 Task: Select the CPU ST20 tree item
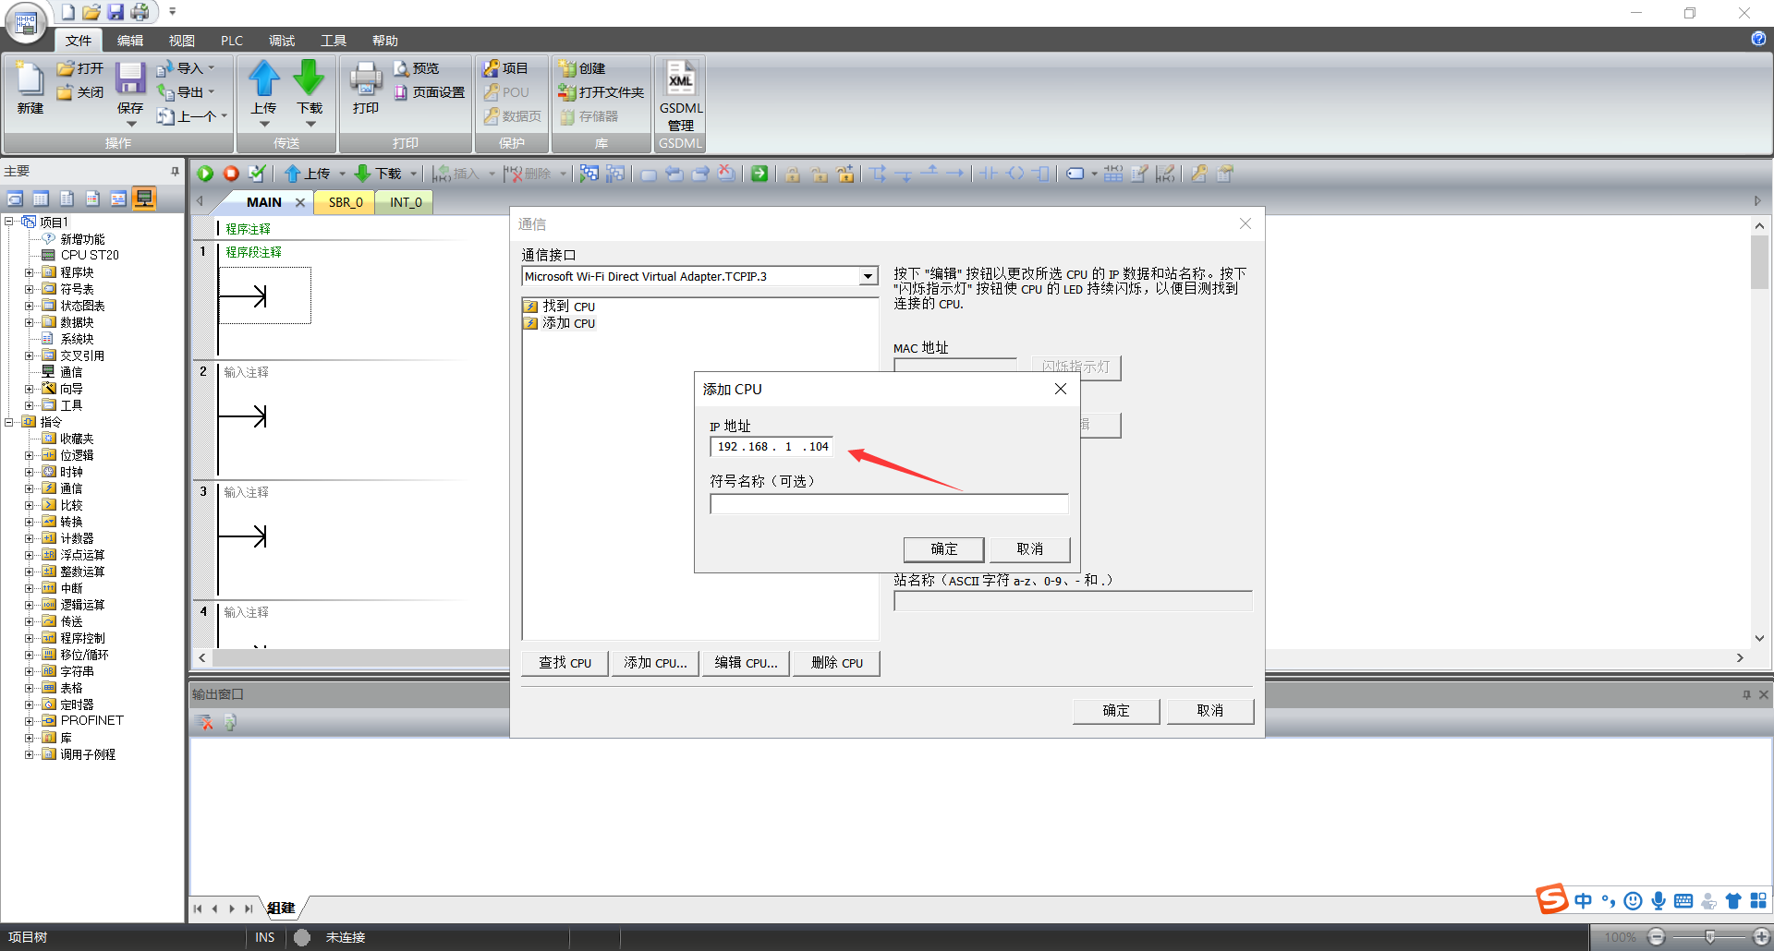point(80,256)
